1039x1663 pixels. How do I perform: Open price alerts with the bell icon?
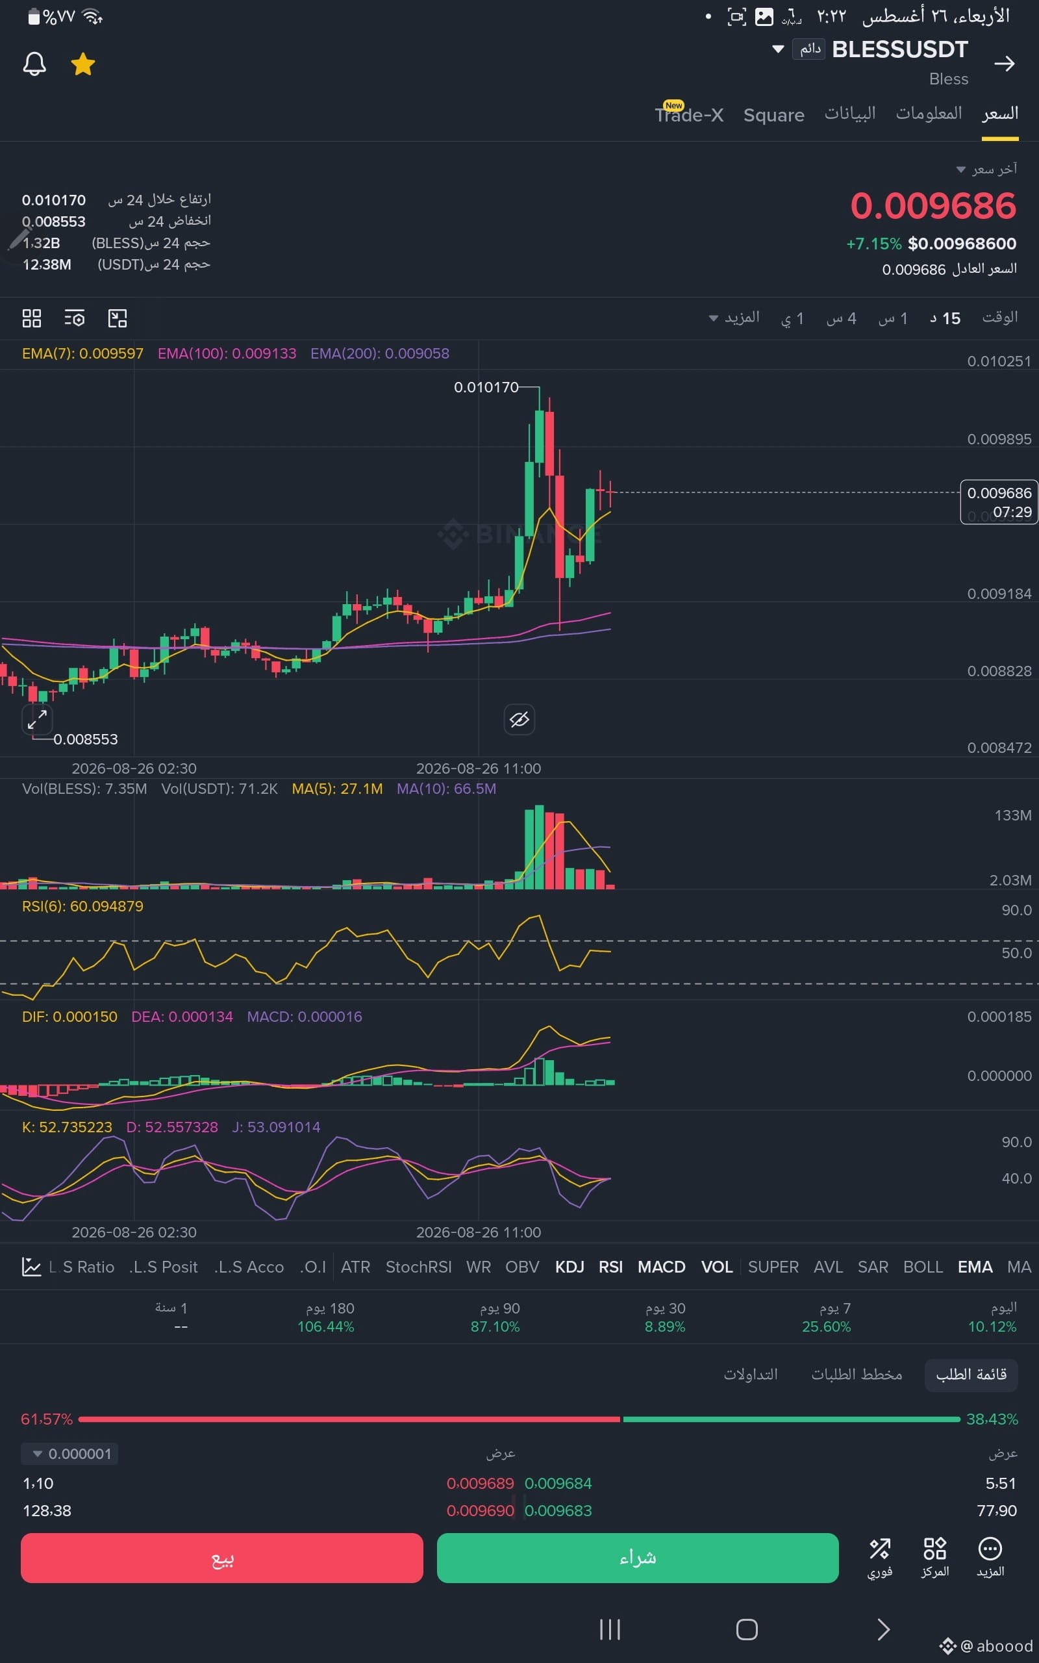(34, 64)
